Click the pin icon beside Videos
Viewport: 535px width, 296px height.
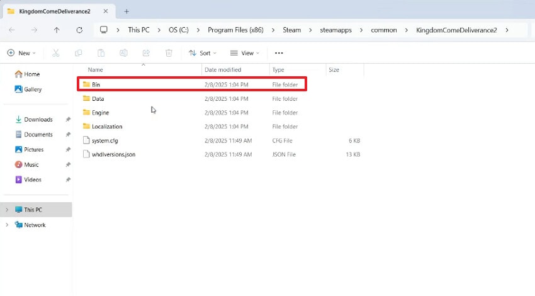(x=68, y=179)
